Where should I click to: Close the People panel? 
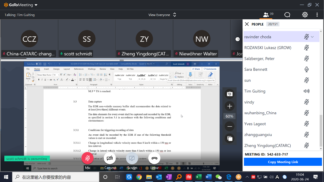pos(247,24)
